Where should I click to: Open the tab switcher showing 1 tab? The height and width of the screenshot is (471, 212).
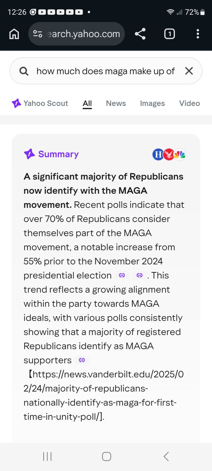[x=169, y=34]
